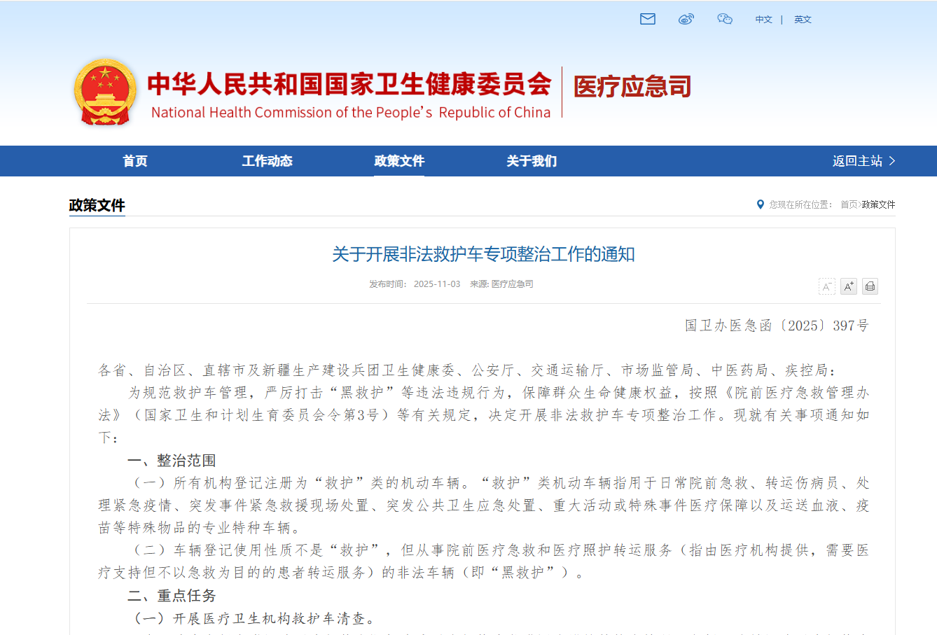Click 返回主站 chevron arrow
The width and height of the screenshot is (937, 635).
click(x=892, y=161)
